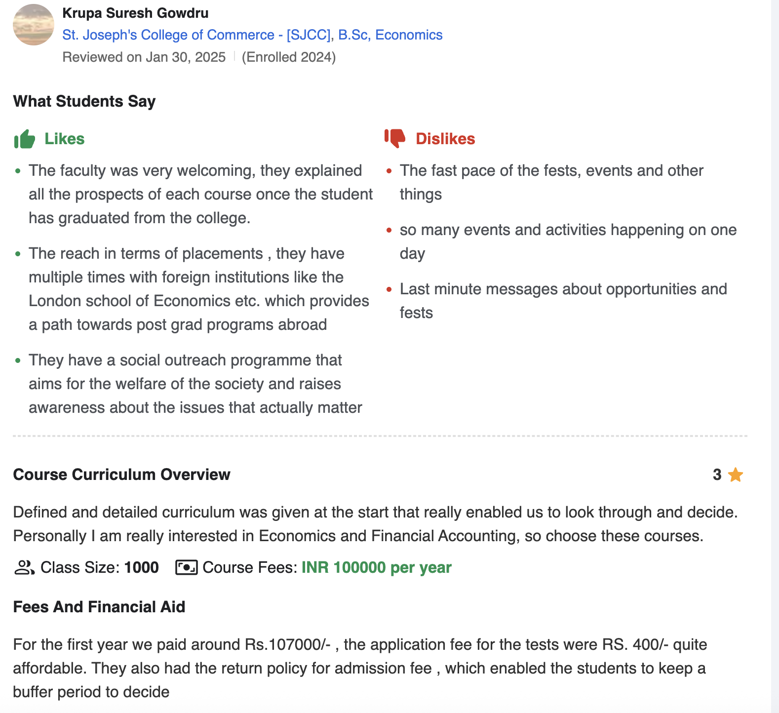The height and width of the screenshot is (713, 779).
Task: Expand the What Students Say section
Action: click(x=84, y=101)
